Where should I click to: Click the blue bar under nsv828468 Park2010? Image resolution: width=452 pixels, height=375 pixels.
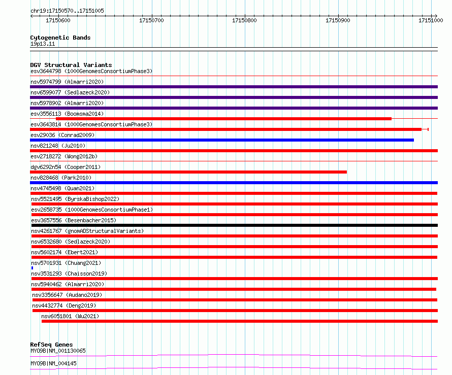(234, 183)
